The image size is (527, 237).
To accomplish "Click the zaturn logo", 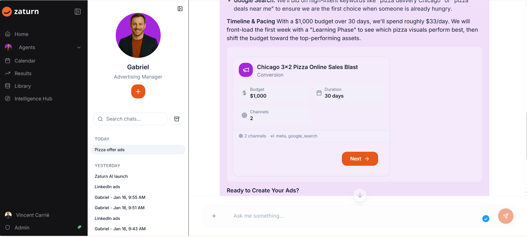I will (21, 11).
